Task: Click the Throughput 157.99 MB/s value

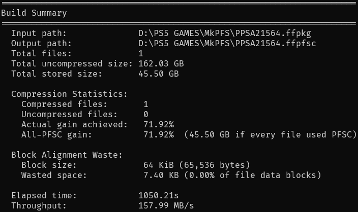Action: point(166,206)
